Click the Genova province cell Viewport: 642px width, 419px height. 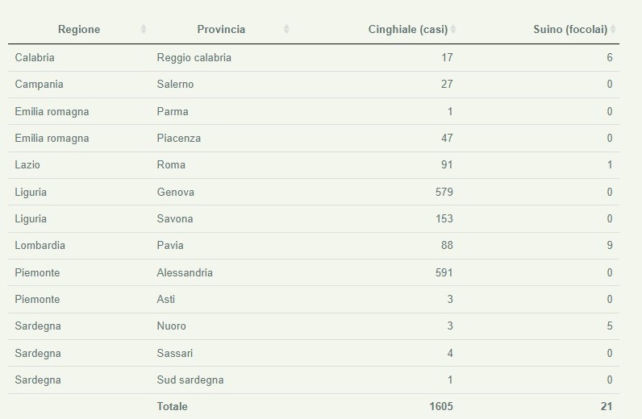click(176, 193)
